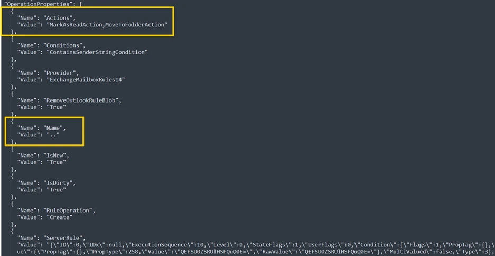Click the "IsNew" name value
The width and height of the screenshot is (495, 256).
pos(56,155)
